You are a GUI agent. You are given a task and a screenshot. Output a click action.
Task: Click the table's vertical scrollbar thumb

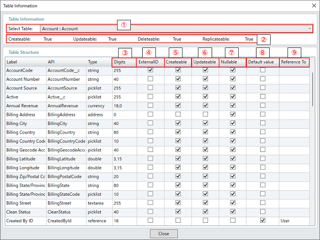pos(312,89)
